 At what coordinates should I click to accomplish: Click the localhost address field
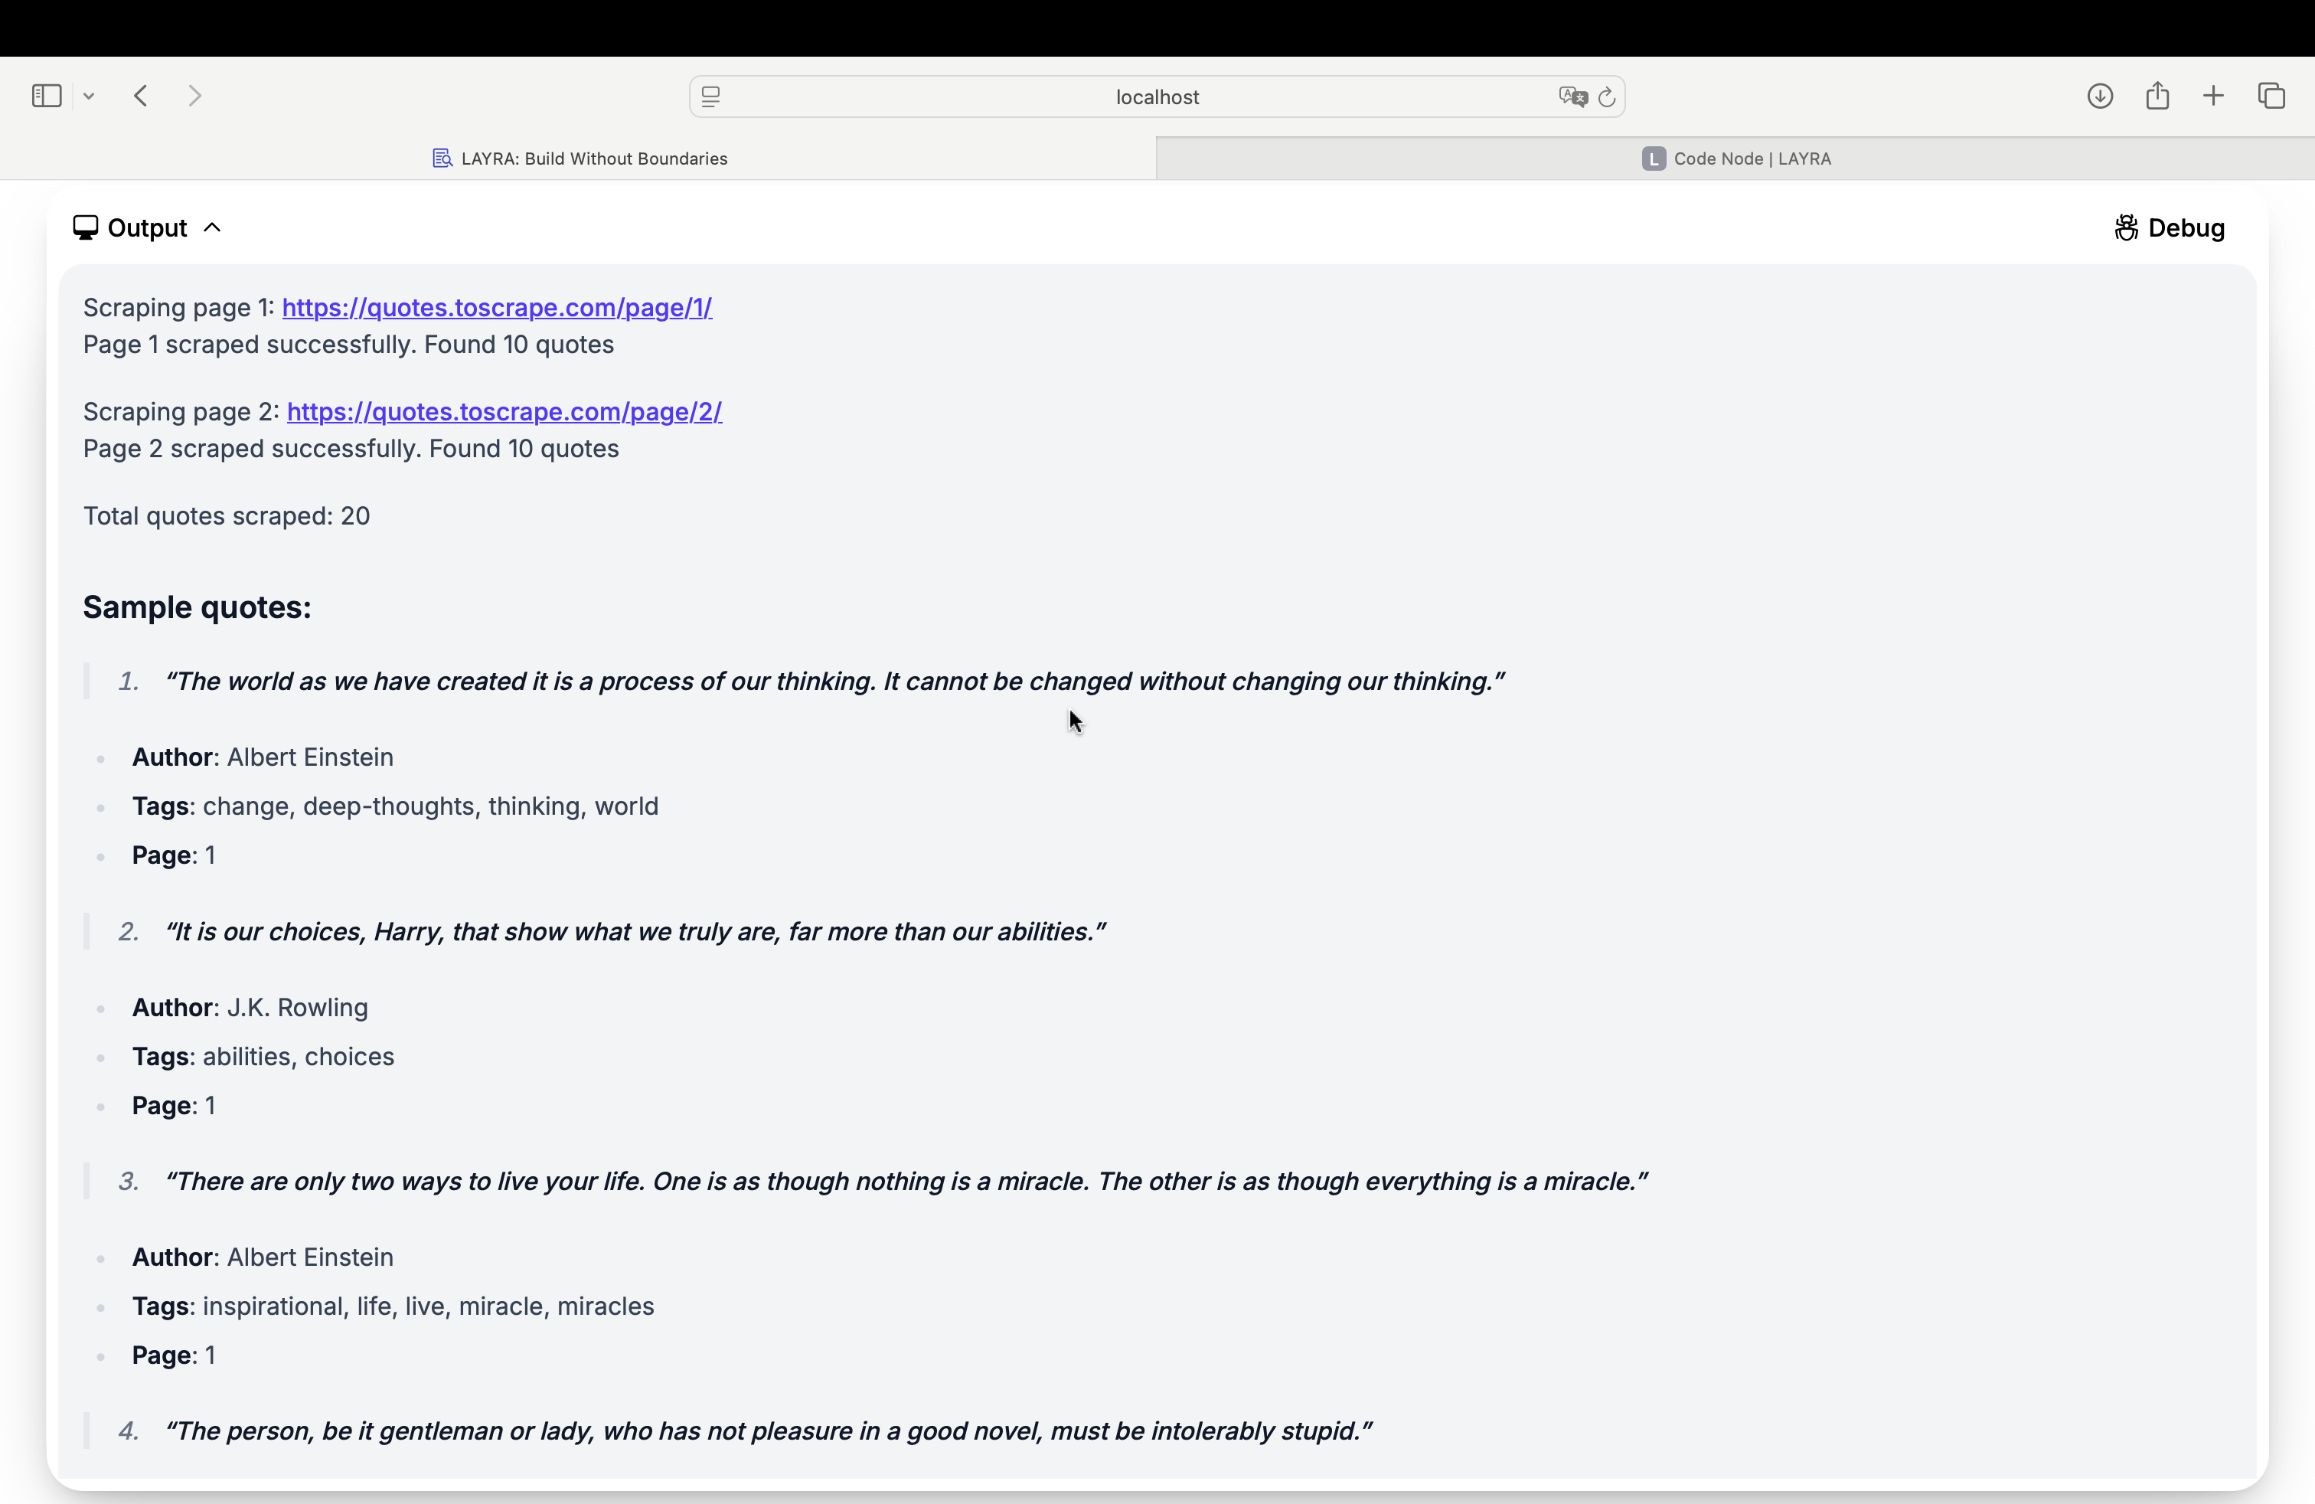(x=1157, y=96)
